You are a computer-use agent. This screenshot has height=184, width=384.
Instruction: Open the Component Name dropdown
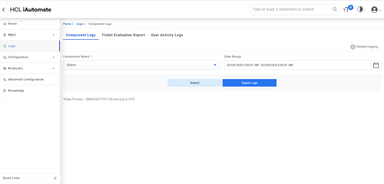tap(141, 65)
